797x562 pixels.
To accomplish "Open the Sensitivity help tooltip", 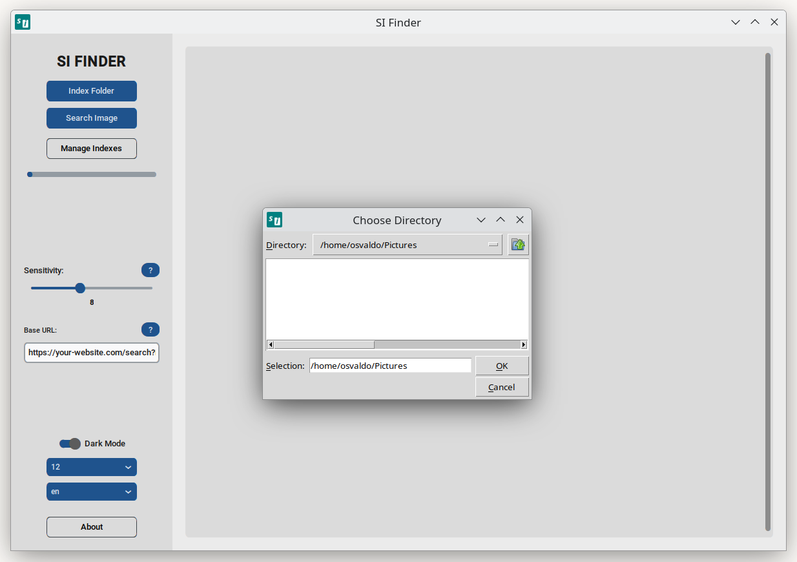I will coord(150,270).
